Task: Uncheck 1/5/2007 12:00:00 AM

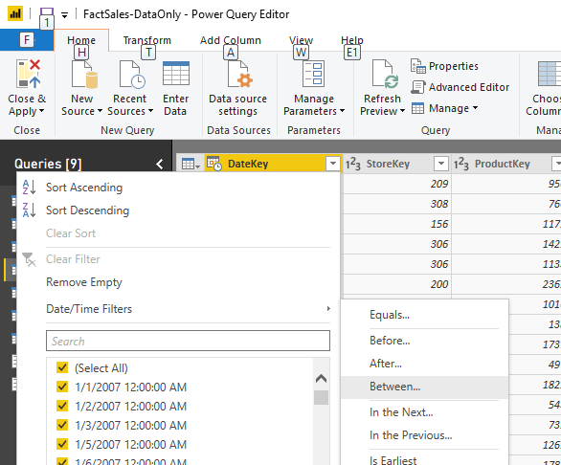Action: tap(62, 444)
